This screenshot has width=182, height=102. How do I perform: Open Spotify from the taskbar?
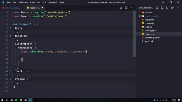pos(16,100)
